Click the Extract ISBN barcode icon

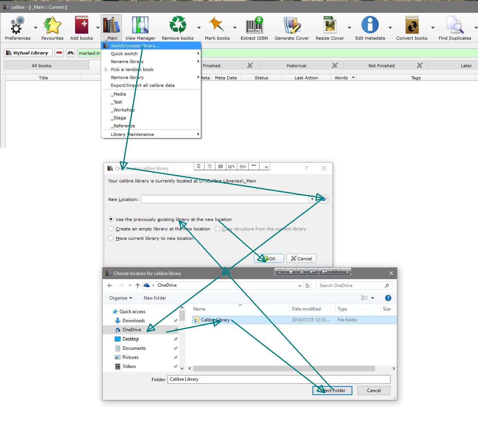pyautogui.click(x=254, y=25)
